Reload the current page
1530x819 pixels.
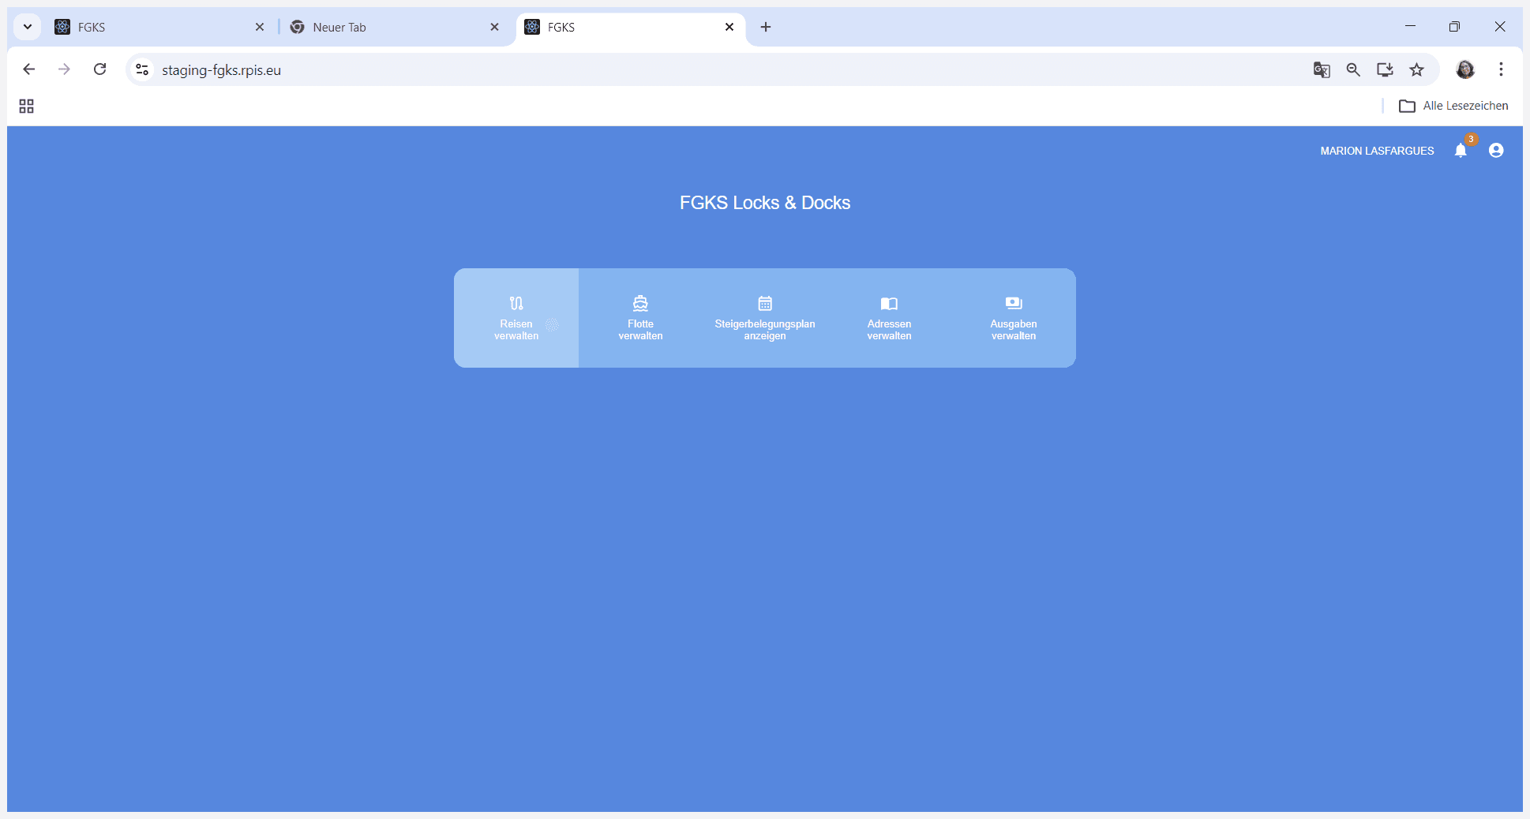click(99, 69)
